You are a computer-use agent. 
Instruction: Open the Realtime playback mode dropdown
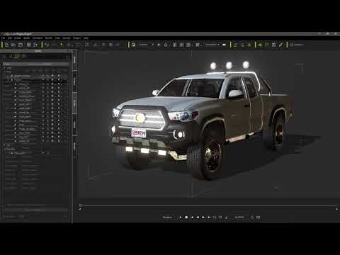point(169,217)
